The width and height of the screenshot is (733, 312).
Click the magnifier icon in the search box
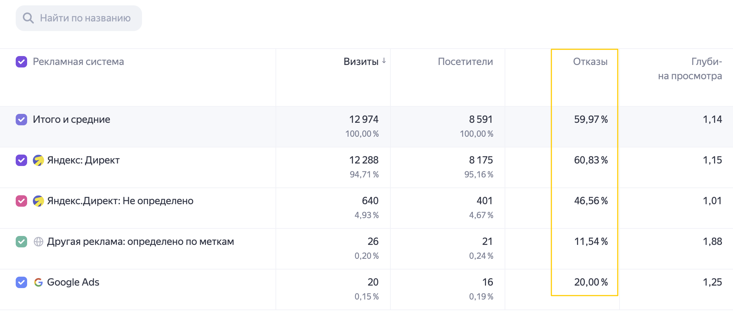point(28,18)
